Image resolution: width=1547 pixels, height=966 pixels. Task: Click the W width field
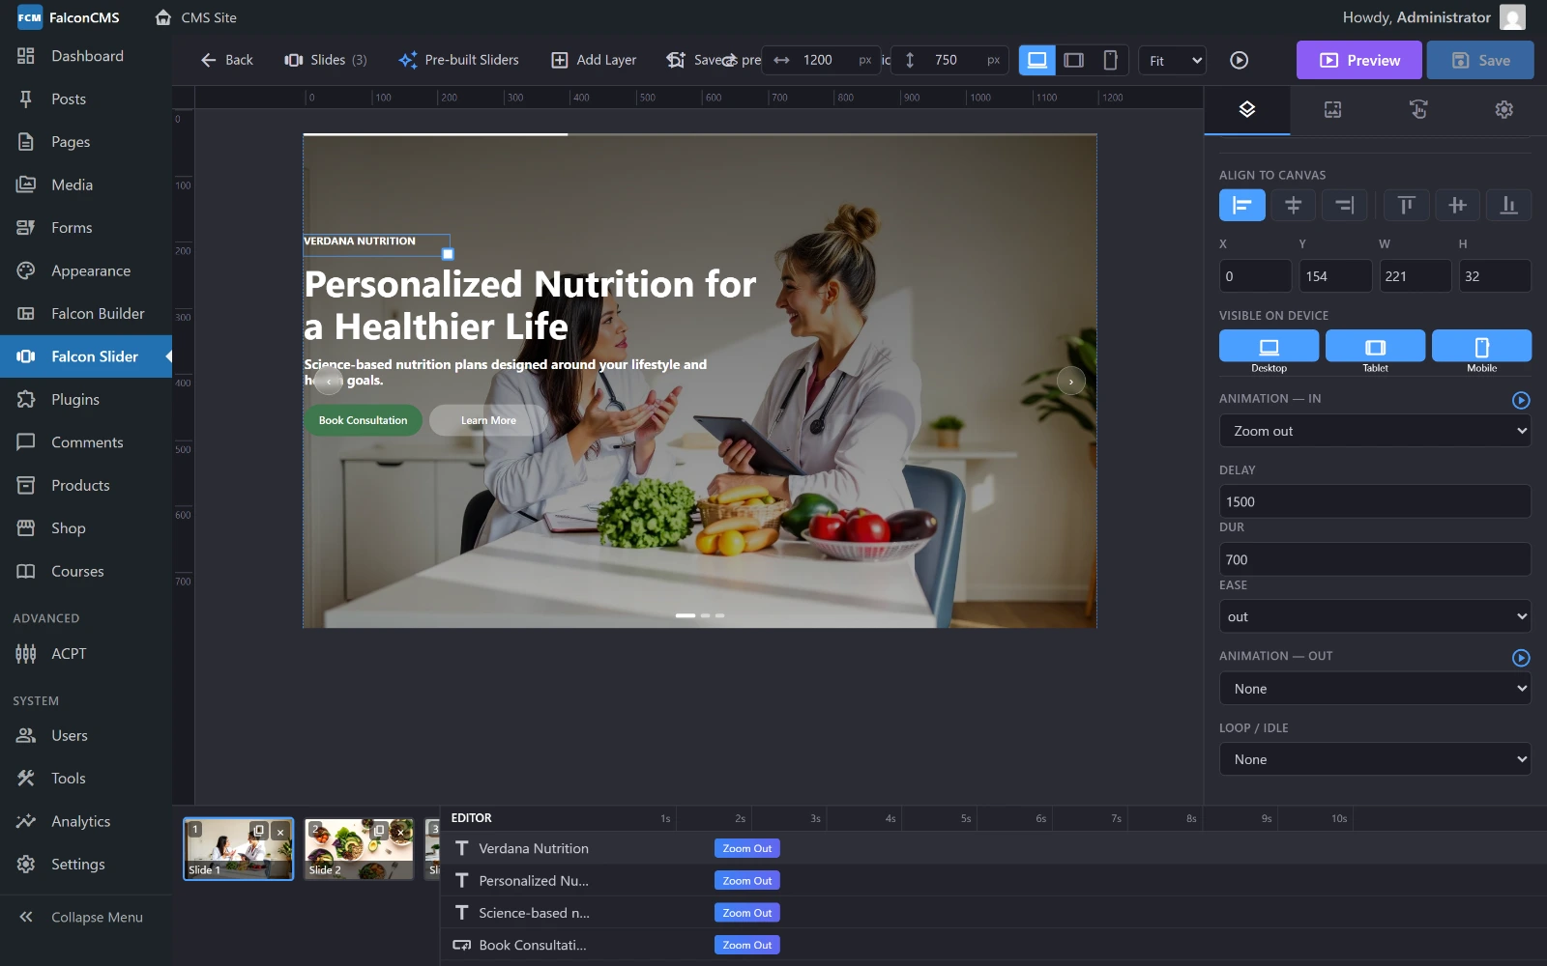coord(1415,276)
